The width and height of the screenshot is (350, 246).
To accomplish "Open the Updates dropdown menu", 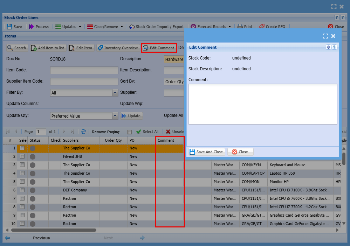I will click(x=68, y=27).
